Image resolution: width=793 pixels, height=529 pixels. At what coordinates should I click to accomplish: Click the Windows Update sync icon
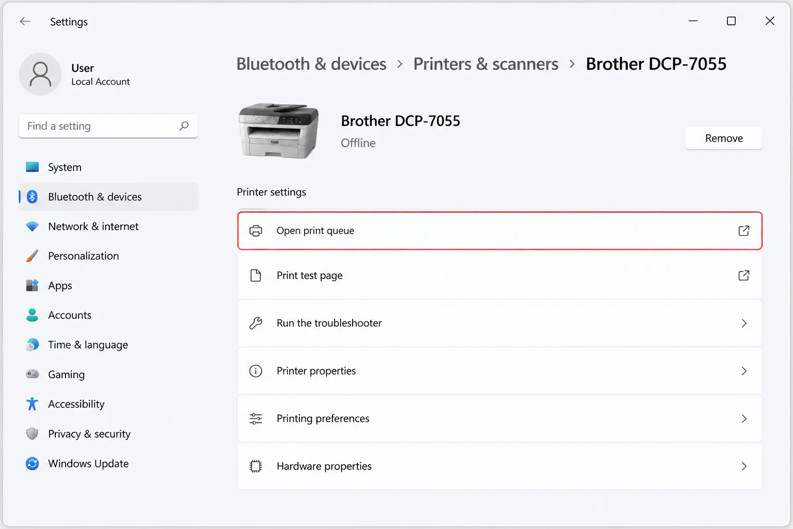pyautogui.click(x=32, y=463)
